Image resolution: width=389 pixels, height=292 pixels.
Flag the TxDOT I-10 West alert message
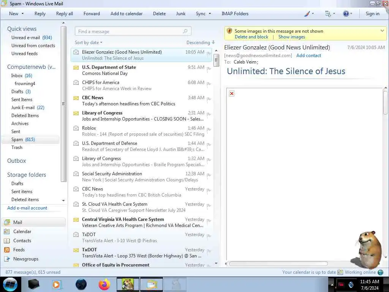209,236
